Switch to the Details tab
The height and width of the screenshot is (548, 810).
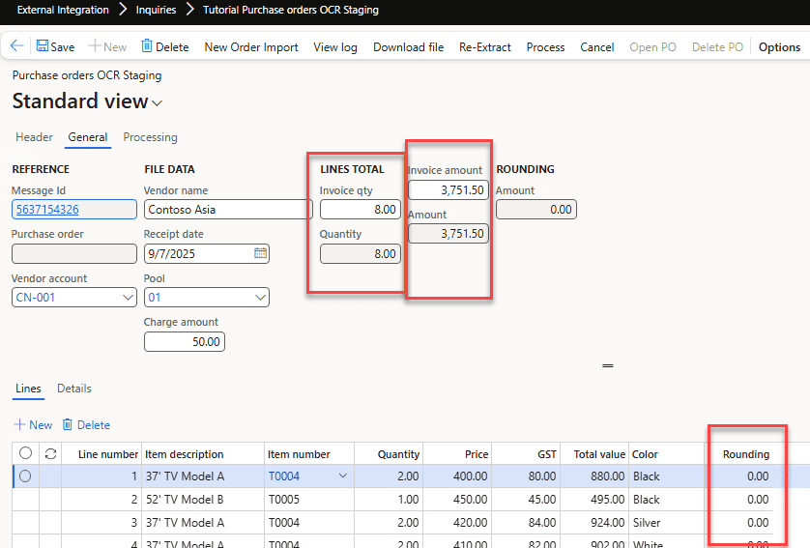74,389
